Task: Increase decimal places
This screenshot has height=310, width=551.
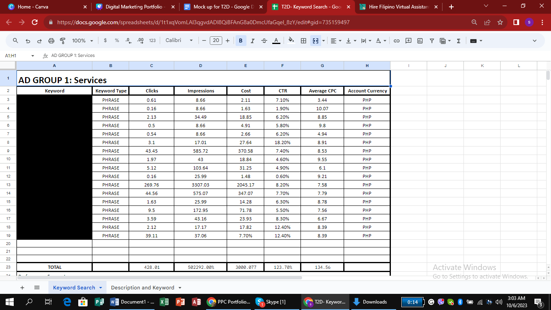Action: [x=140, y=41]
